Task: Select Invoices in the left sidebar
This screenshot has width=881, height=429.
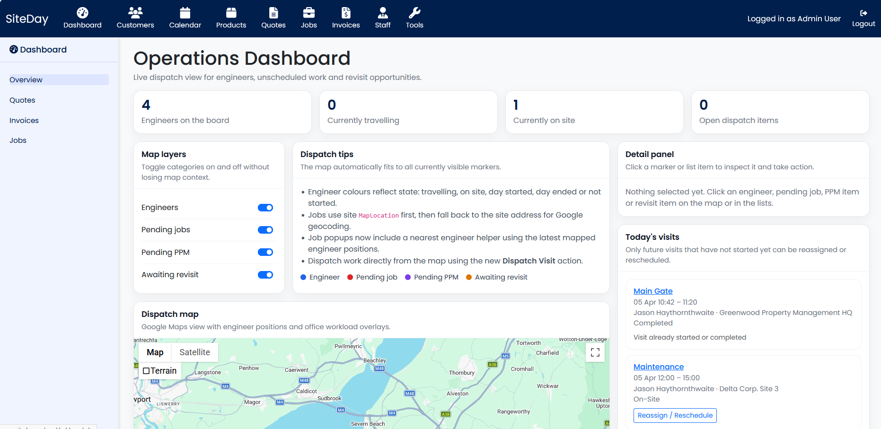Action: 24,121
